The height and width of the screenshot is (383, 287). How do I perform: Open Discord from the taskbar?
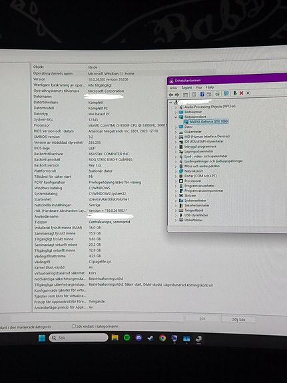coord(139,338)
